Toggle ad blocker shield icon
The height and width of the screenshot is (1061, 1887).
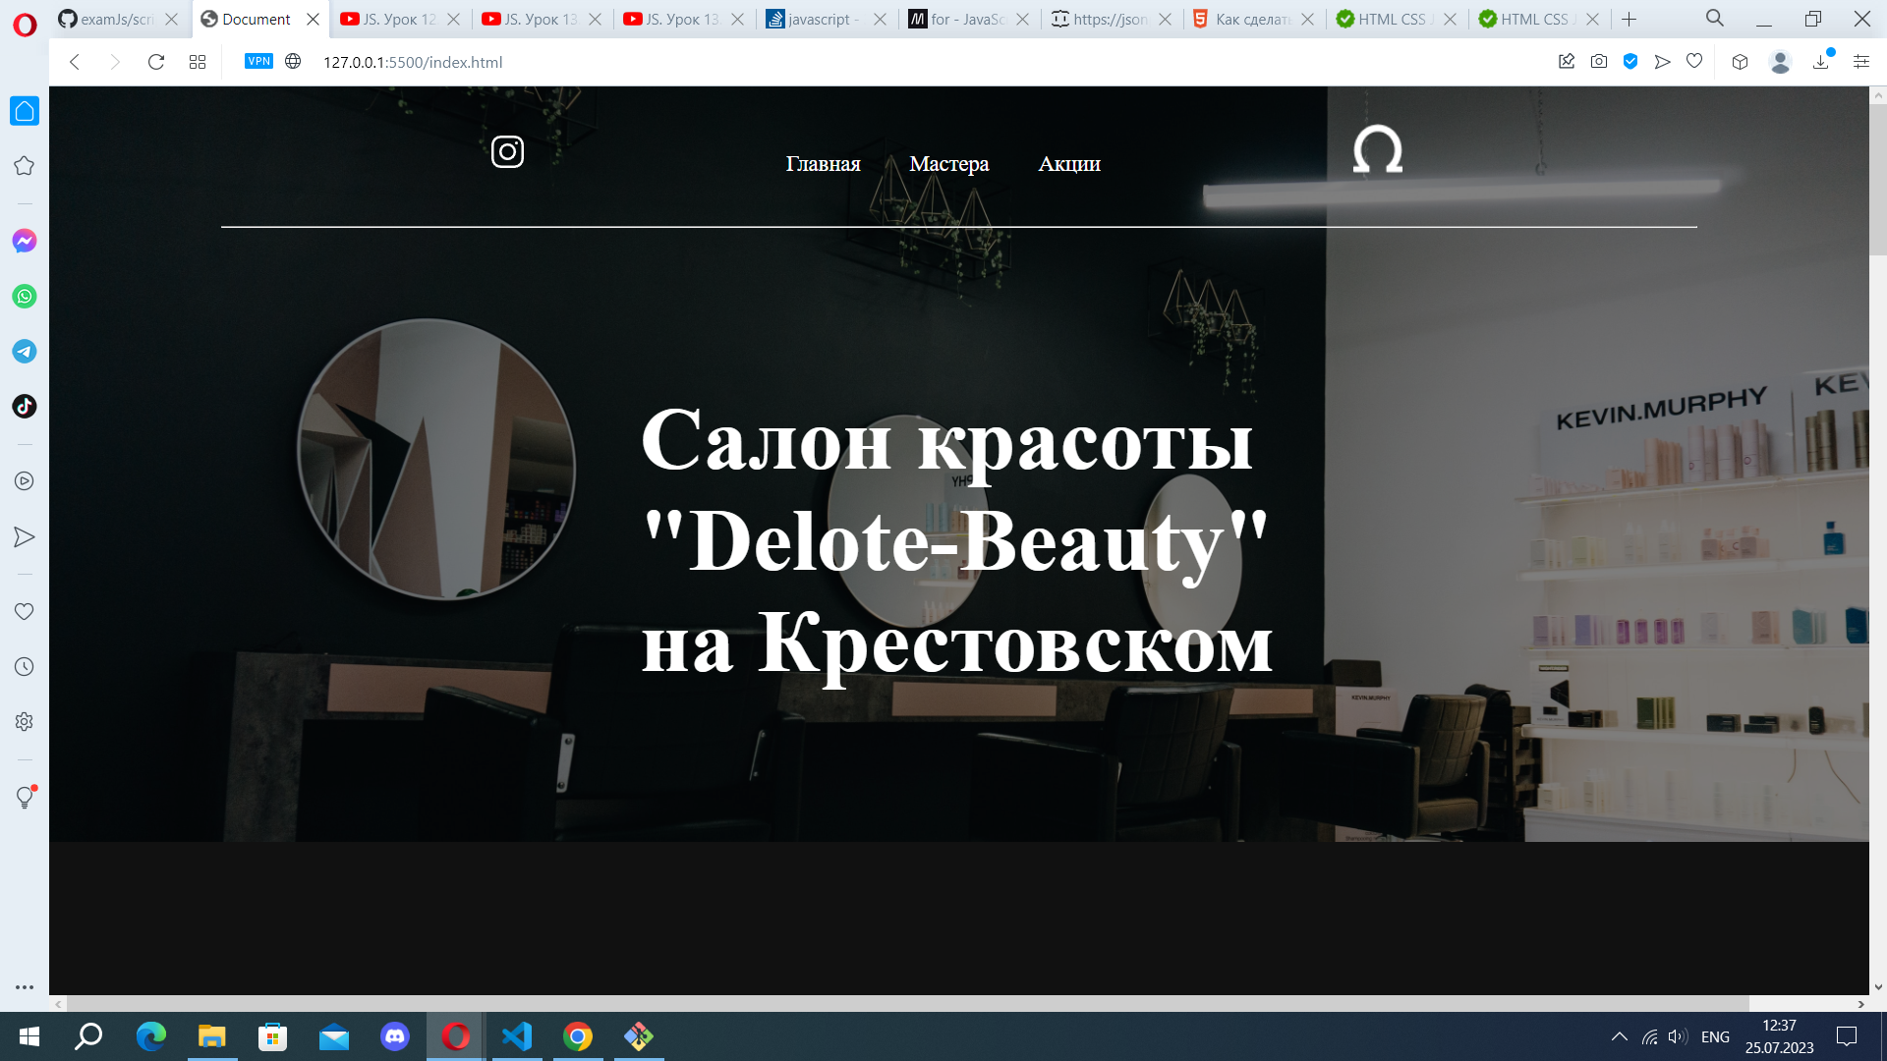1630,62
